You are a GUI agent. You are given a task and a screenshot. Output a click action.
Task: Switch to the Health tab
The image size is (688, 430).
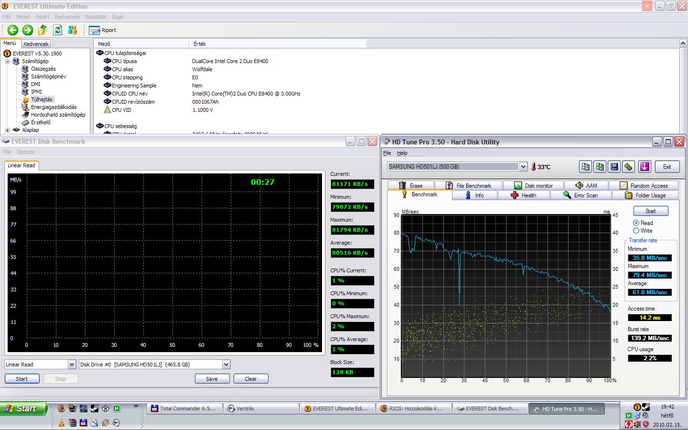point(524,195)
